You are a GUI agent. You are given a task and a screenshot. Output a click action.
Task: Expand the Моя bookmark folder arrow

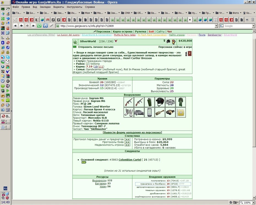[x=91, y=13]
